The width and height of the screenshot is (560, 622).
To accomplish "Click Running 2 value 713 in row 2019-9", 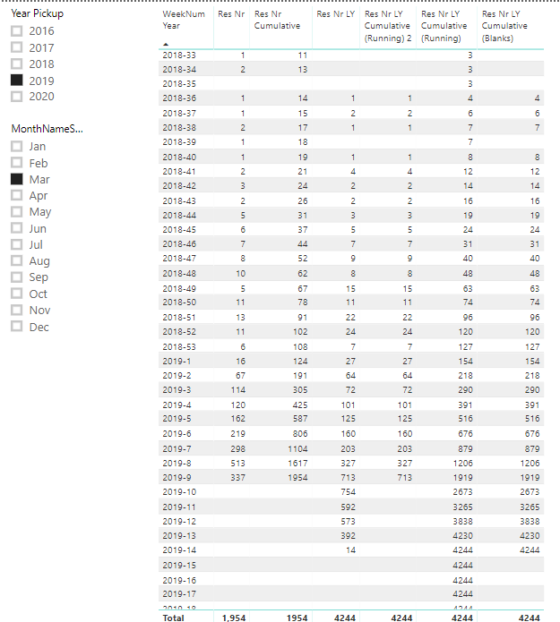I will (405, 477).
